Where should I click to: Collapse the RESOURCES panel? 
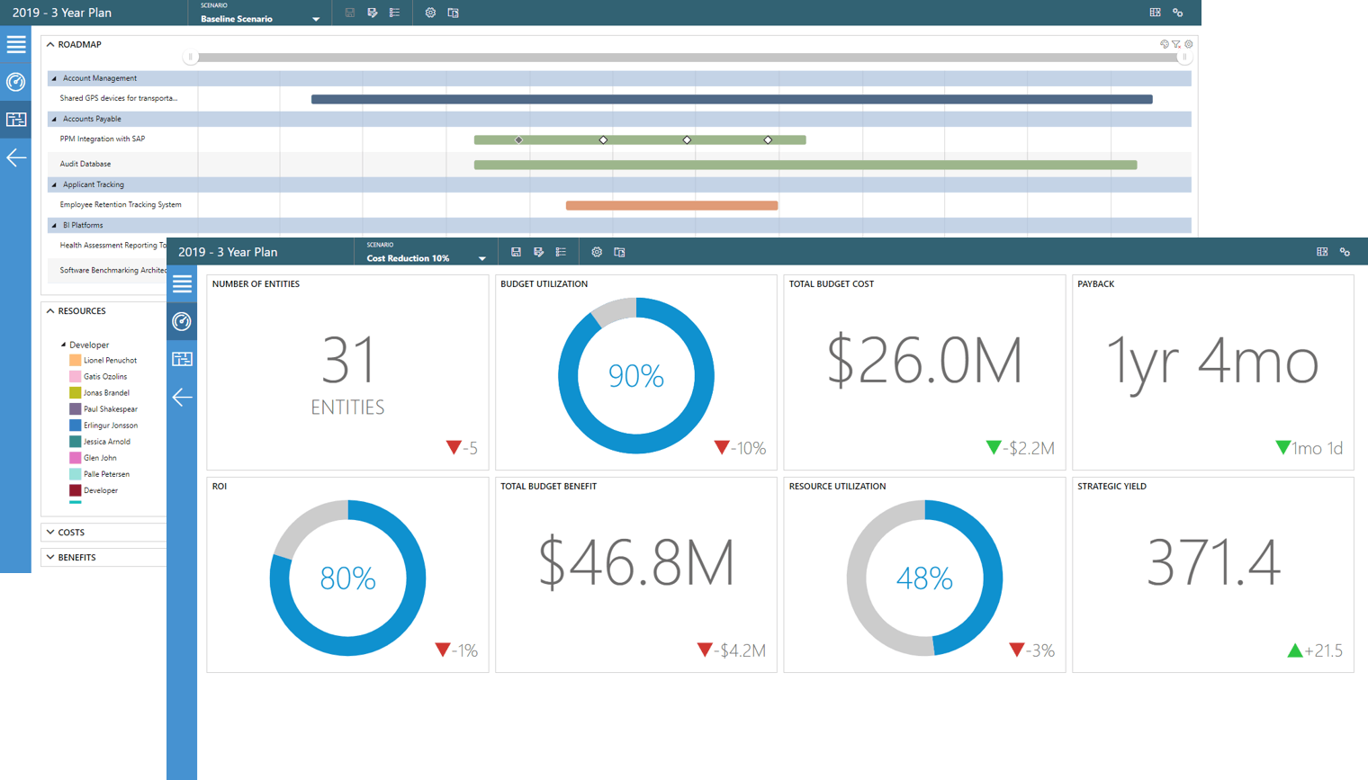[x=50, y=311]
